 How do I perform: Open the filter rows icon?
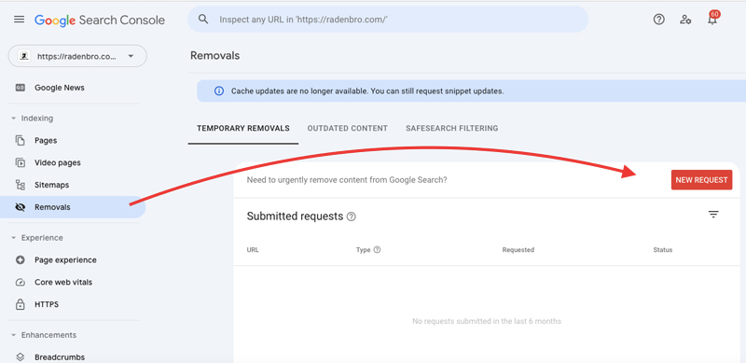click(x=713, y=215)
